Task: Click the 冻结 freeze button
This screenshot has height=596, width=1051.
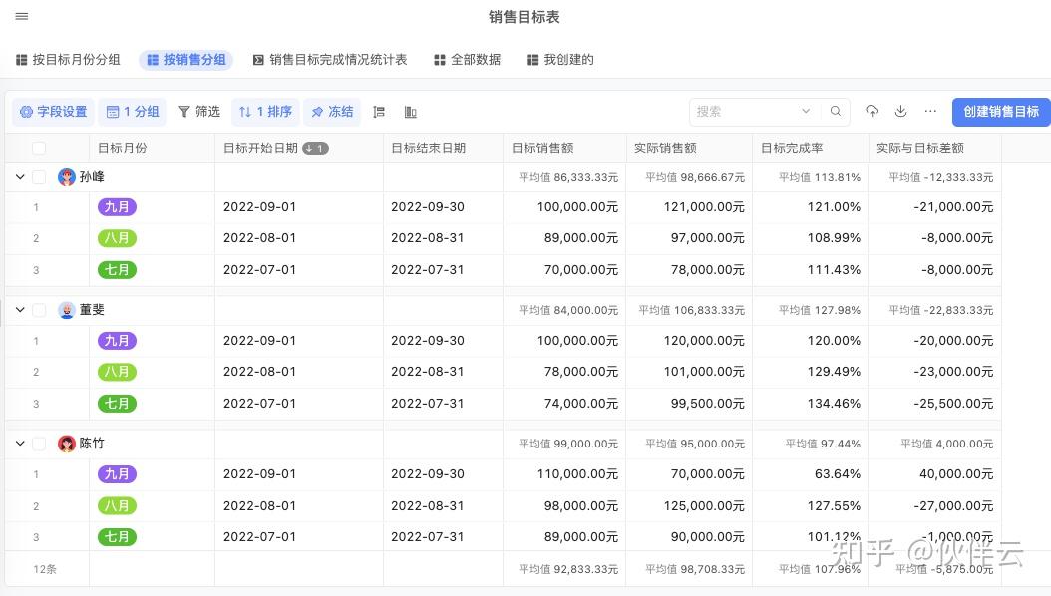Action: [x=332, y=112]
